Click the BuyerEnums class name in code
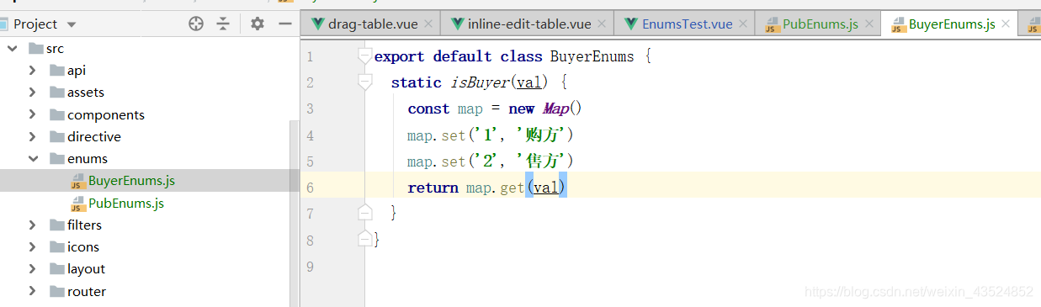This screenshot has height=307, width=1041. click(x=592, y=56)
